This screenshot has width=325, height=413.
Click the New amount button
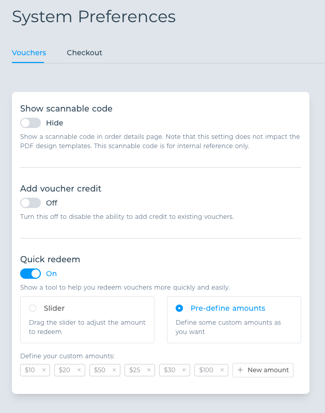point(263,370)
